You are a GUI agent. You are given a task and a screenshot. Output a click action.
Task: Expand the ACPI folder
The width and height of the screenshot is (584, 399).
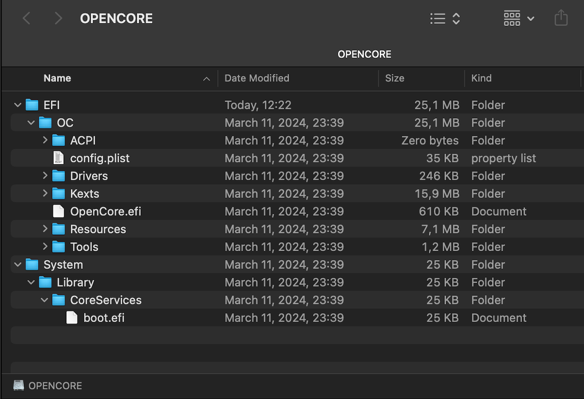click(45, 140)
